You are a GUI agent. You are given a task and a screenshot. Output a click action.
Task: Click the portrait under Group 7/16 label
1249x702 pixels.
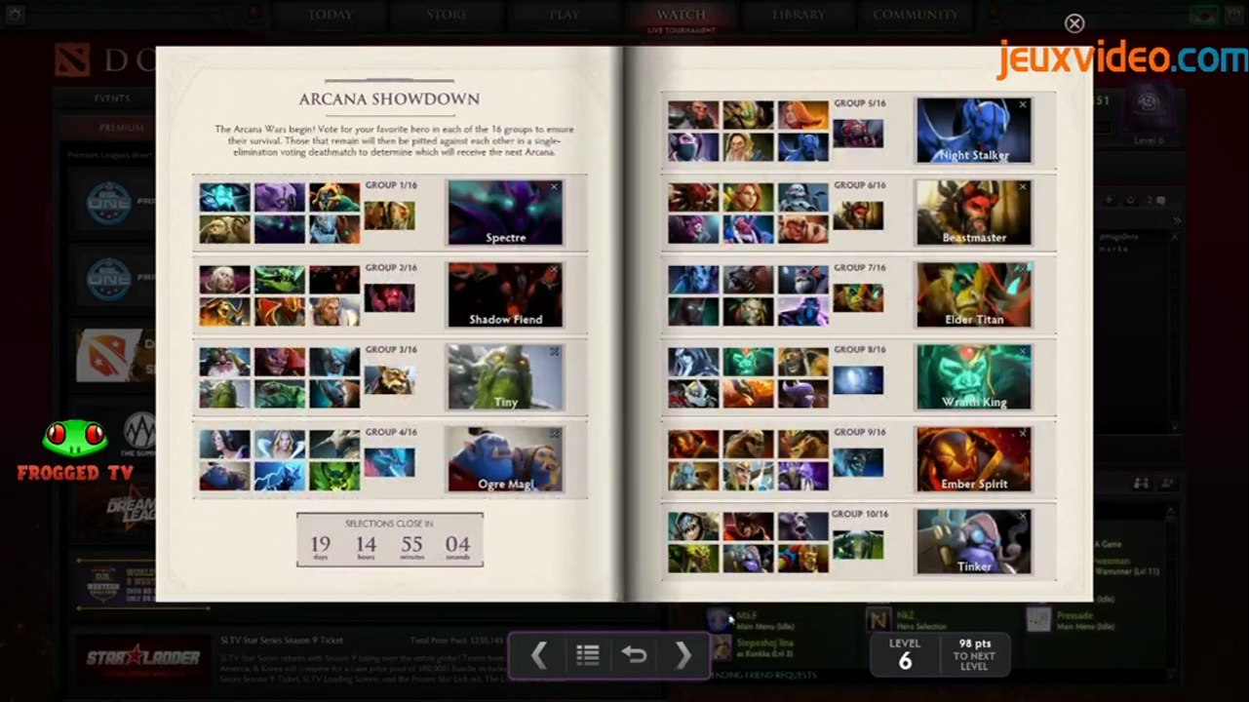858,297
